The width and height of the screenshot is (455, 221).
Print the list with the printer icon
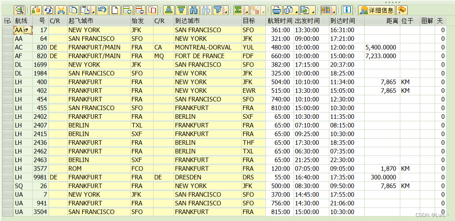(276, 10)
